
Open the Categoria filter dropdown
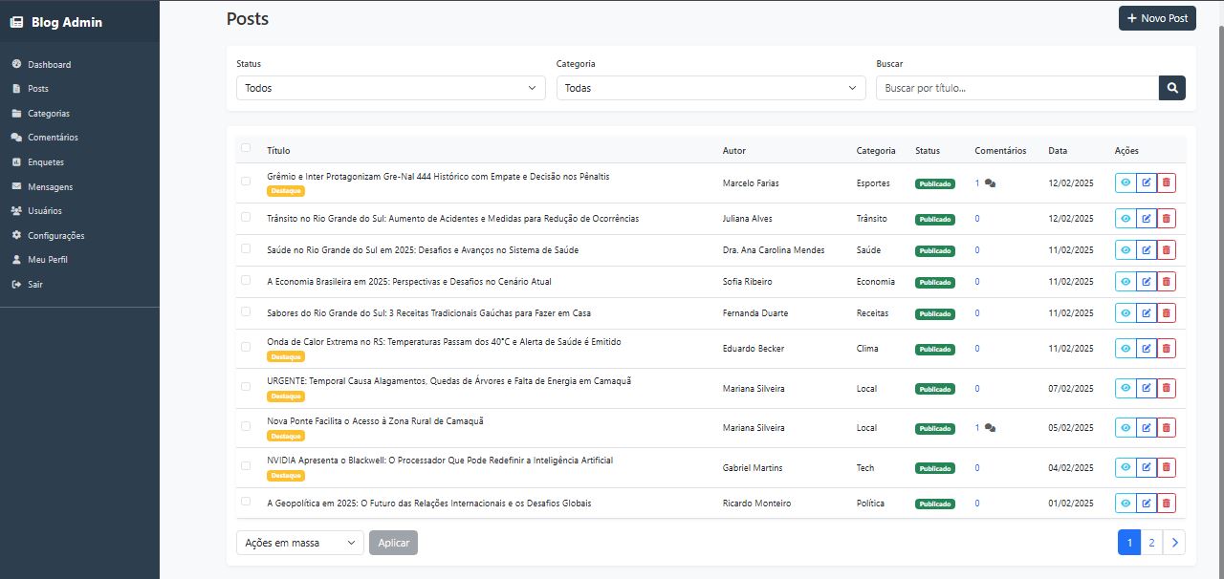click(x=710, y=88)
